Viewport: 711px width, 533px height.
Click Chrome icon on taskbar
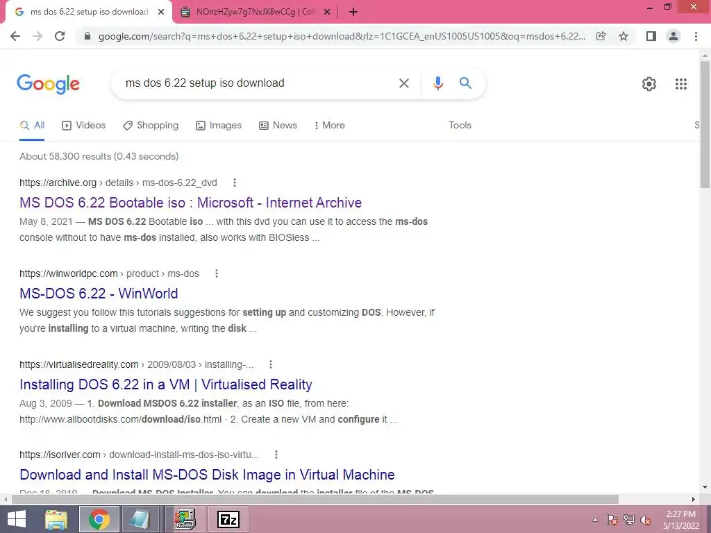tap(99, 519)
